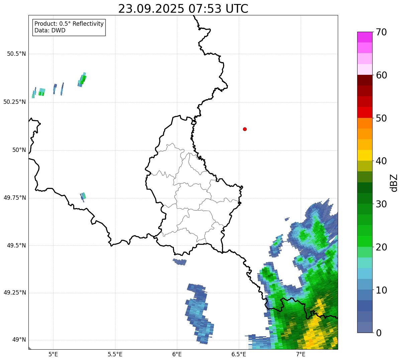Click the 30 tick on colorbar
The height and width of the screenshot is (361, 402).
coord(381,204)
